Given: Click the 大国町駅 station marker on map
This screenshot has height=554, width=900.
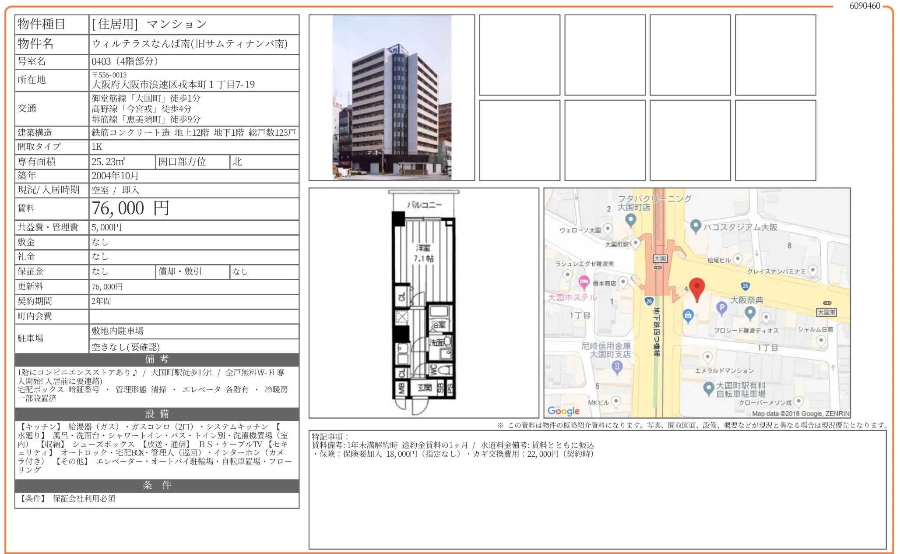Looking at the screenshot, I should tap(636, 242).
